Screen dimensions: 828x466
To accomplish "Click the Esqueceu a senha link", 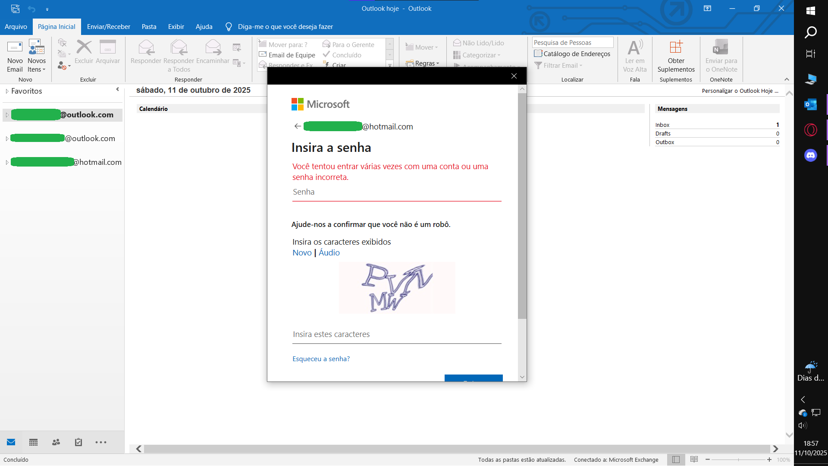I will click(321, 359).
